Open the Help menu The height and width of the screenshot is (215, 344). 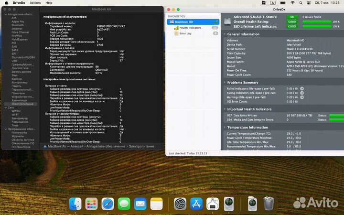49,3
